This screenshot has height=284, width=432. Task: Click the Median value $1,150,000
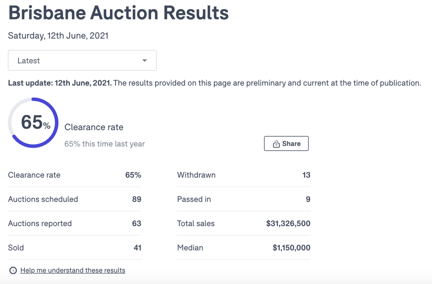291,248
